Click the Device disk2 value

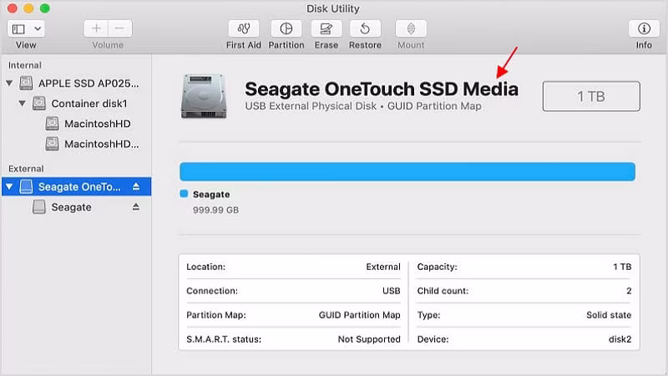pyautogui.click(x=620, y=339)
